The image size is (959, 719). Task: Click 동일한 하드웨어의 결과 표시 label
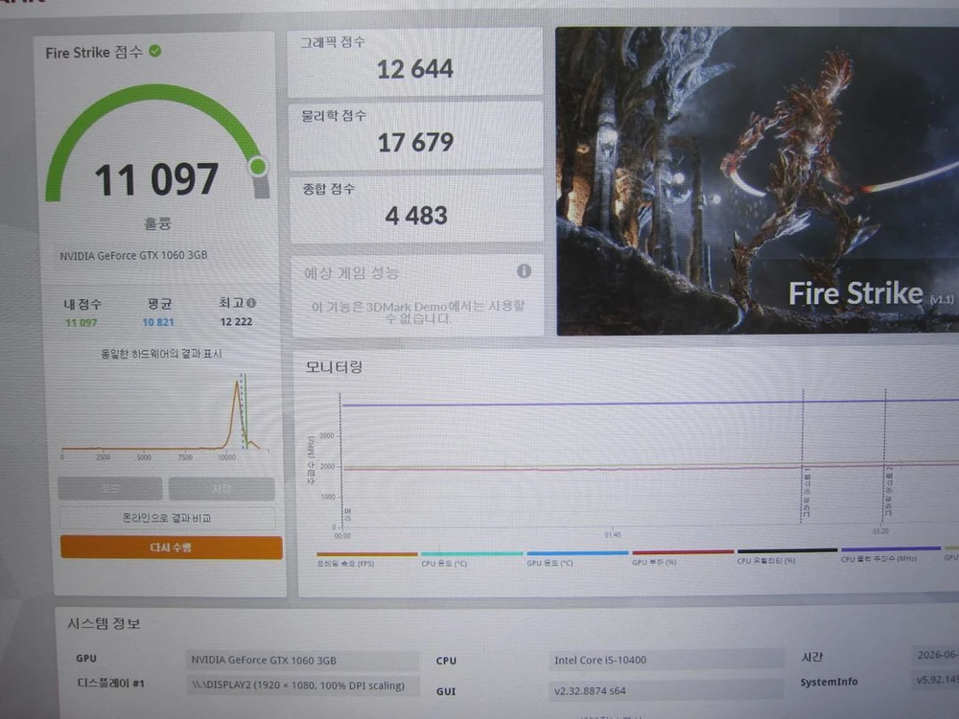[x=161, y=354]
